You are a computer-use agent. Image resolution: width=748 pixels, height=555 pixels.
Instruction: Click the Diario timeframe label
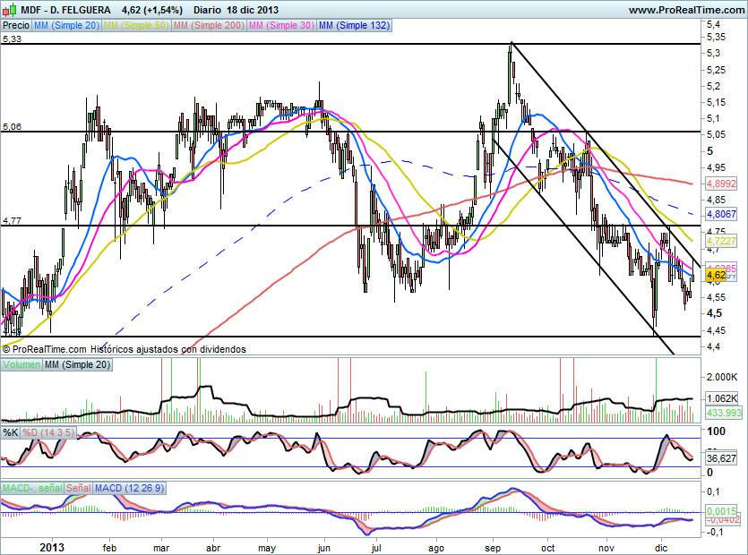pyautogui.click(x=208, y=10)
